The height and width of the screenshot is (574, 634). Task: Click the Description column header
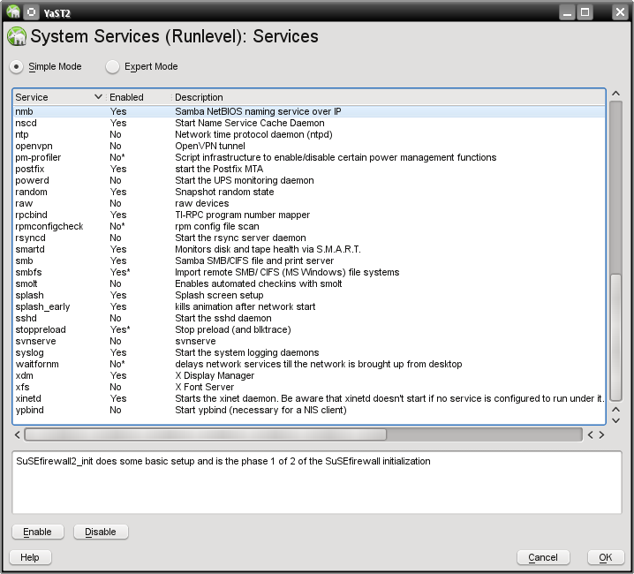(389, 97)
